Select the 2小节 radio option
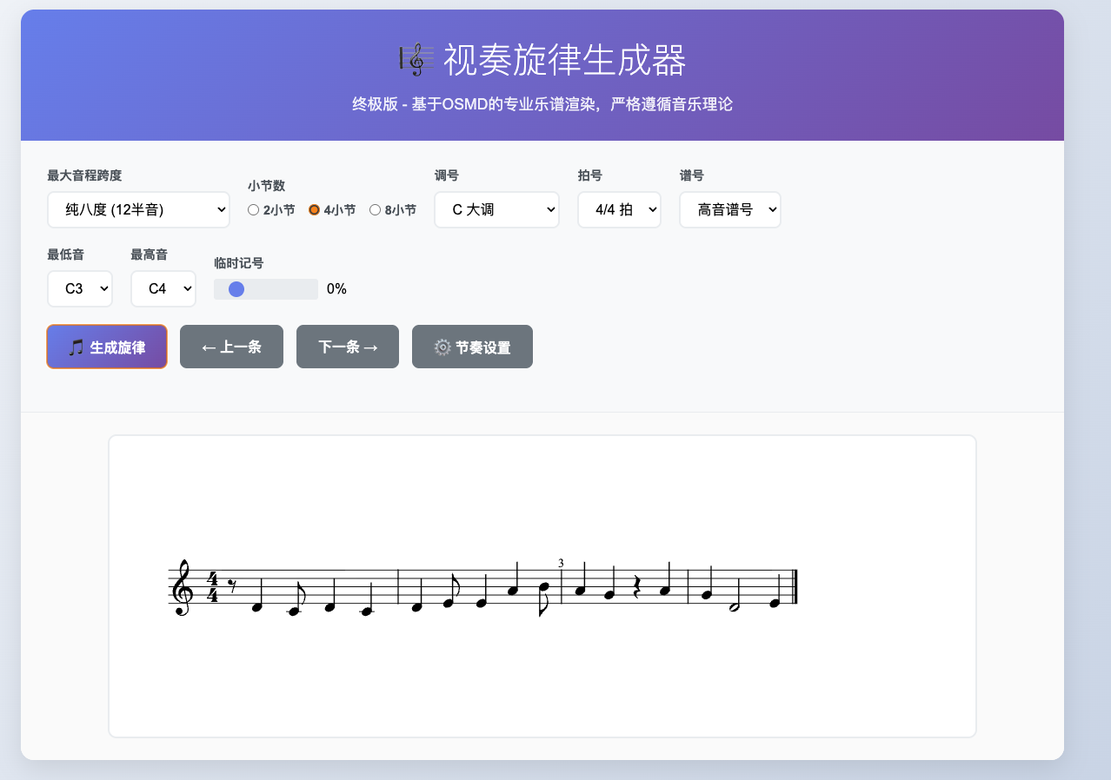 [254, 209]
